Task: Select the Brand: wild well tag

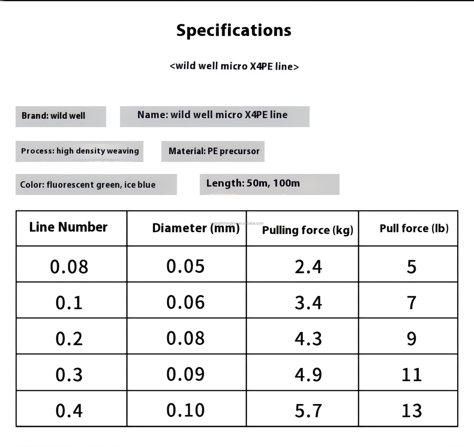Action: 60,117
